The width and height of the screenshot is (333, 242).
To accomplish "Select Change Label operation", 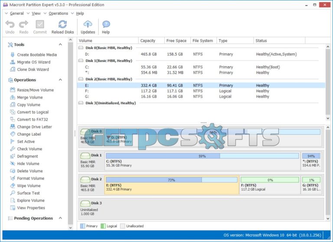I will 26,134.
